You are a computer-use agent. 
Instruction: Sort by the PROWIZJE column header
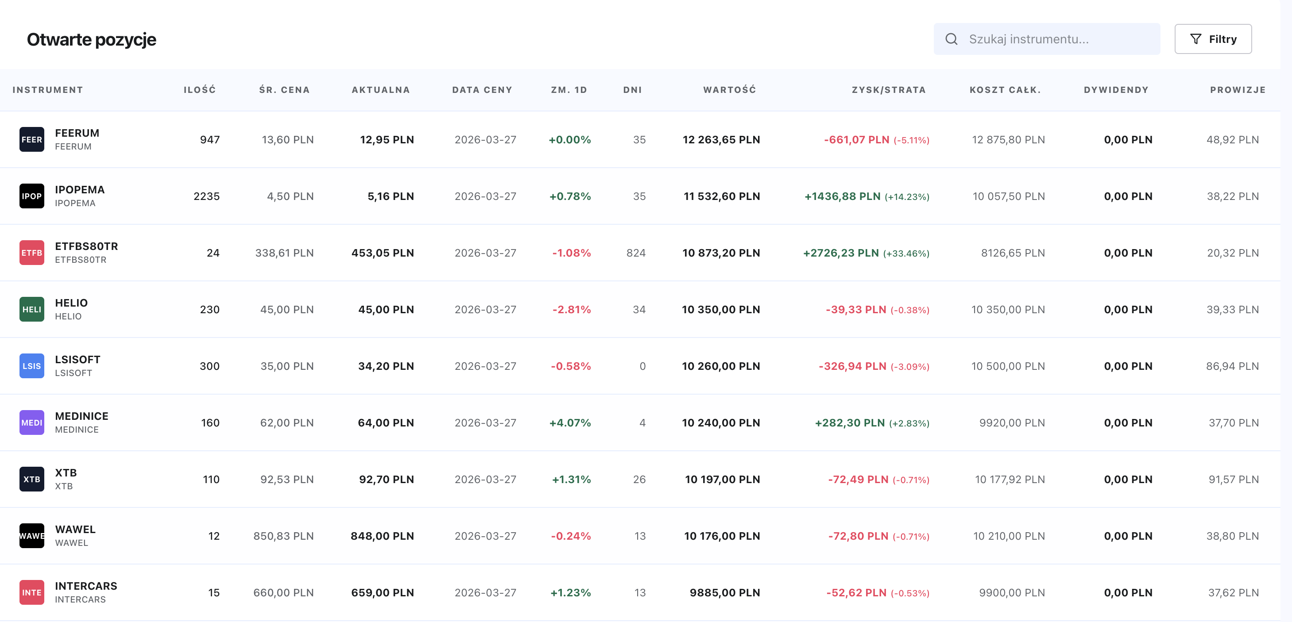(1238, 90)
